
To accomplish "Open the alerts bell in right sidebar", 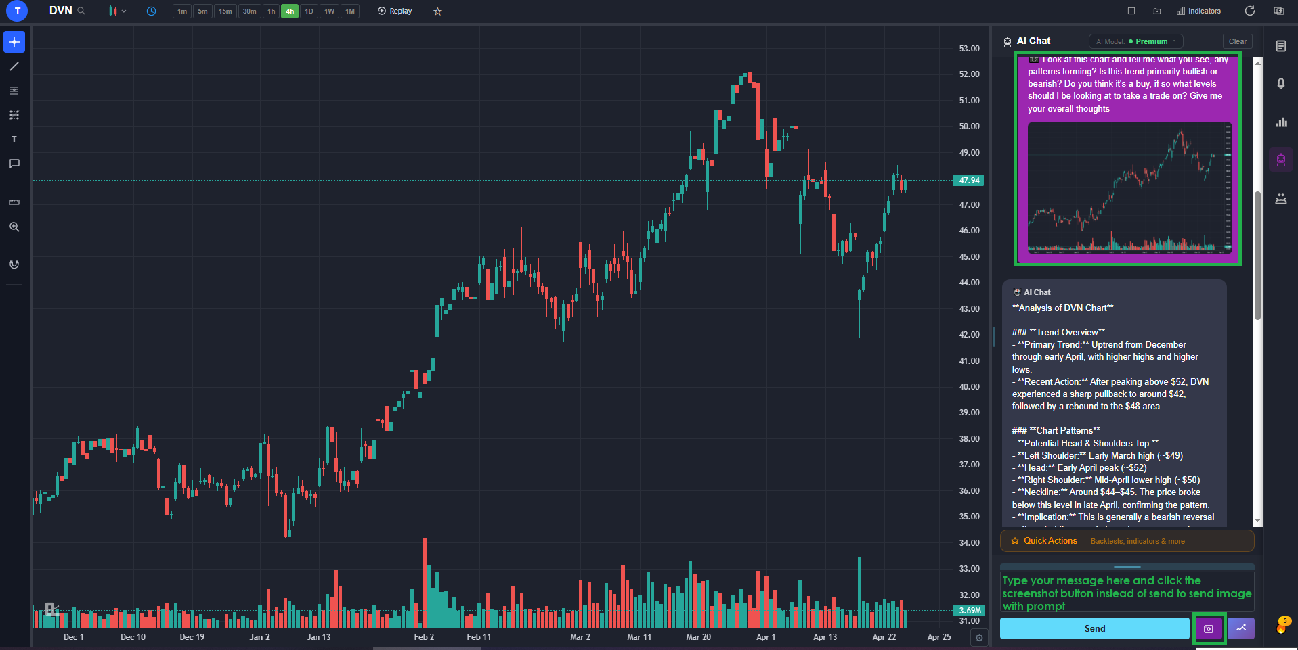I will (x=1281, y=83).
